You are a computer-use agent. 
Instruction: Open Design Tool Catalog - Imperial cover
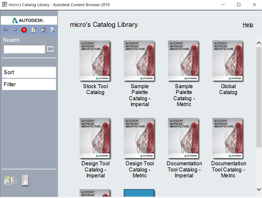point(95,138)
